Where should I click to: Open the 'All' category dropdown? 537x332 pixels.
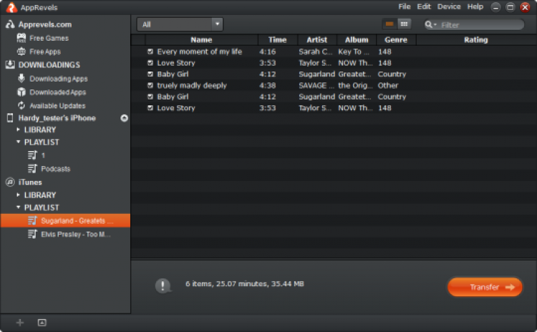pyautogui.click(x=180, y=24)
